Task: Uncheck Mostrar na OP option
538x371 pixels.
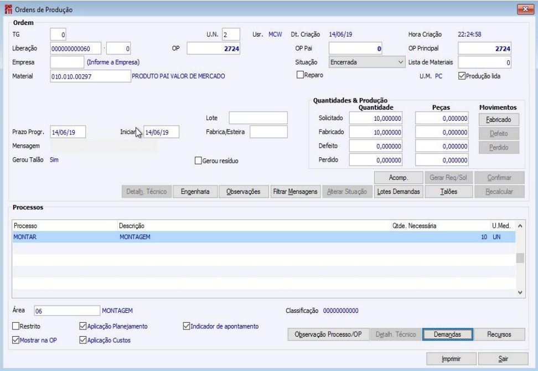Action: (15, 340)
